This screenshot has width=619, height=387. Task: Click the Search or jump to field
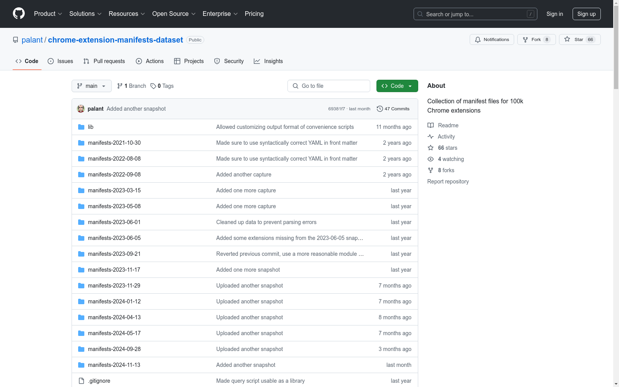(475, 14)
